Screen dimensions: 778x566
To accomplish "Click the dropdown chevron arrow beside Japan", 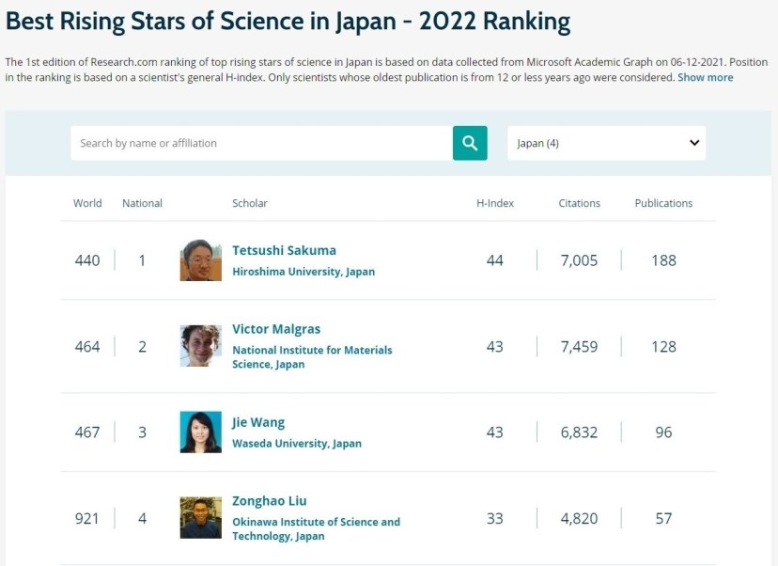I will (x=694, y=143).
